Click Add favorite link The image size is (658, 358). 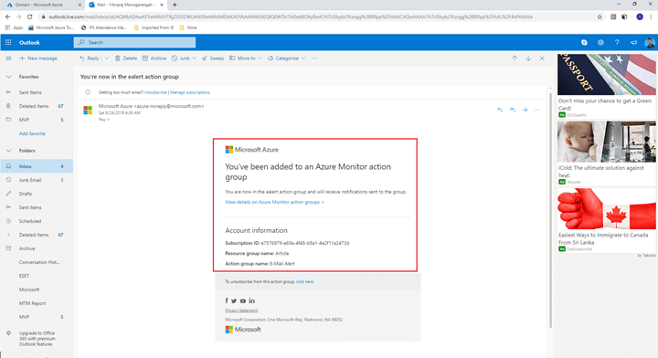click(32, 133)
